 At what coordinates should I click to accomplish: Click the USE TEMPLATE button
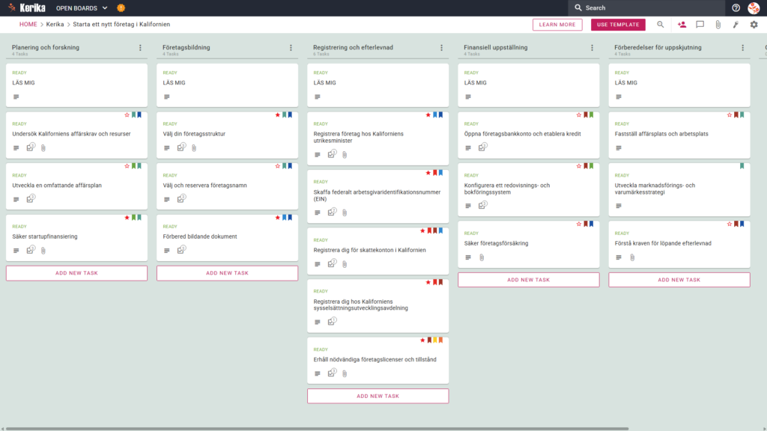(x=618, y=25)
